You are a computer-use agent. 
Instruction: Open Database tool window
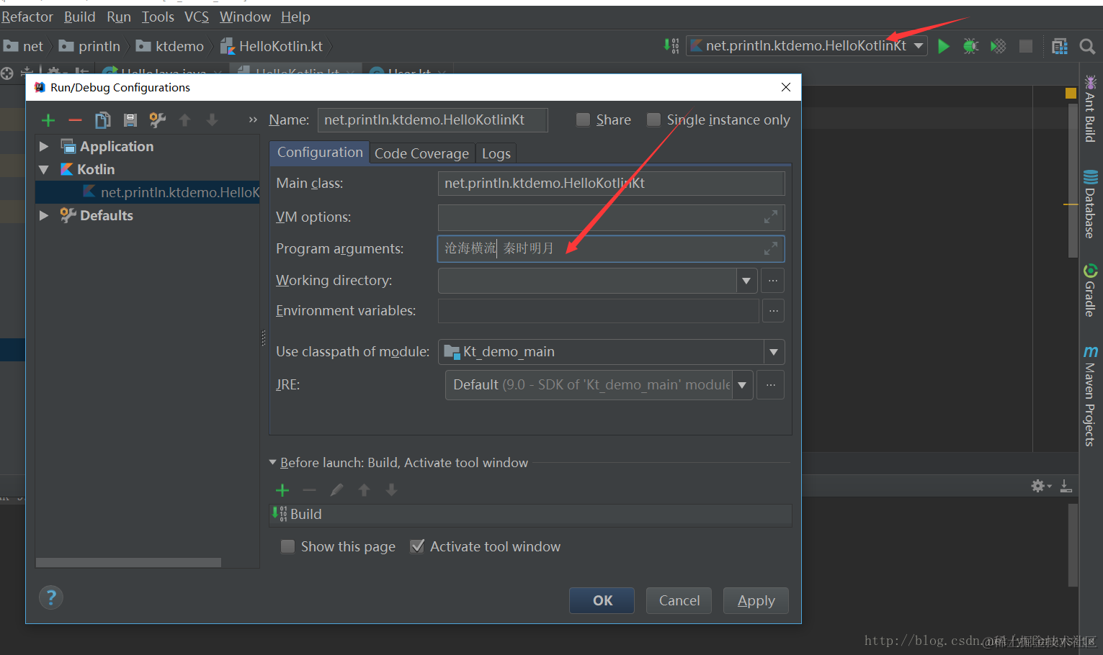click(1090, 204)
